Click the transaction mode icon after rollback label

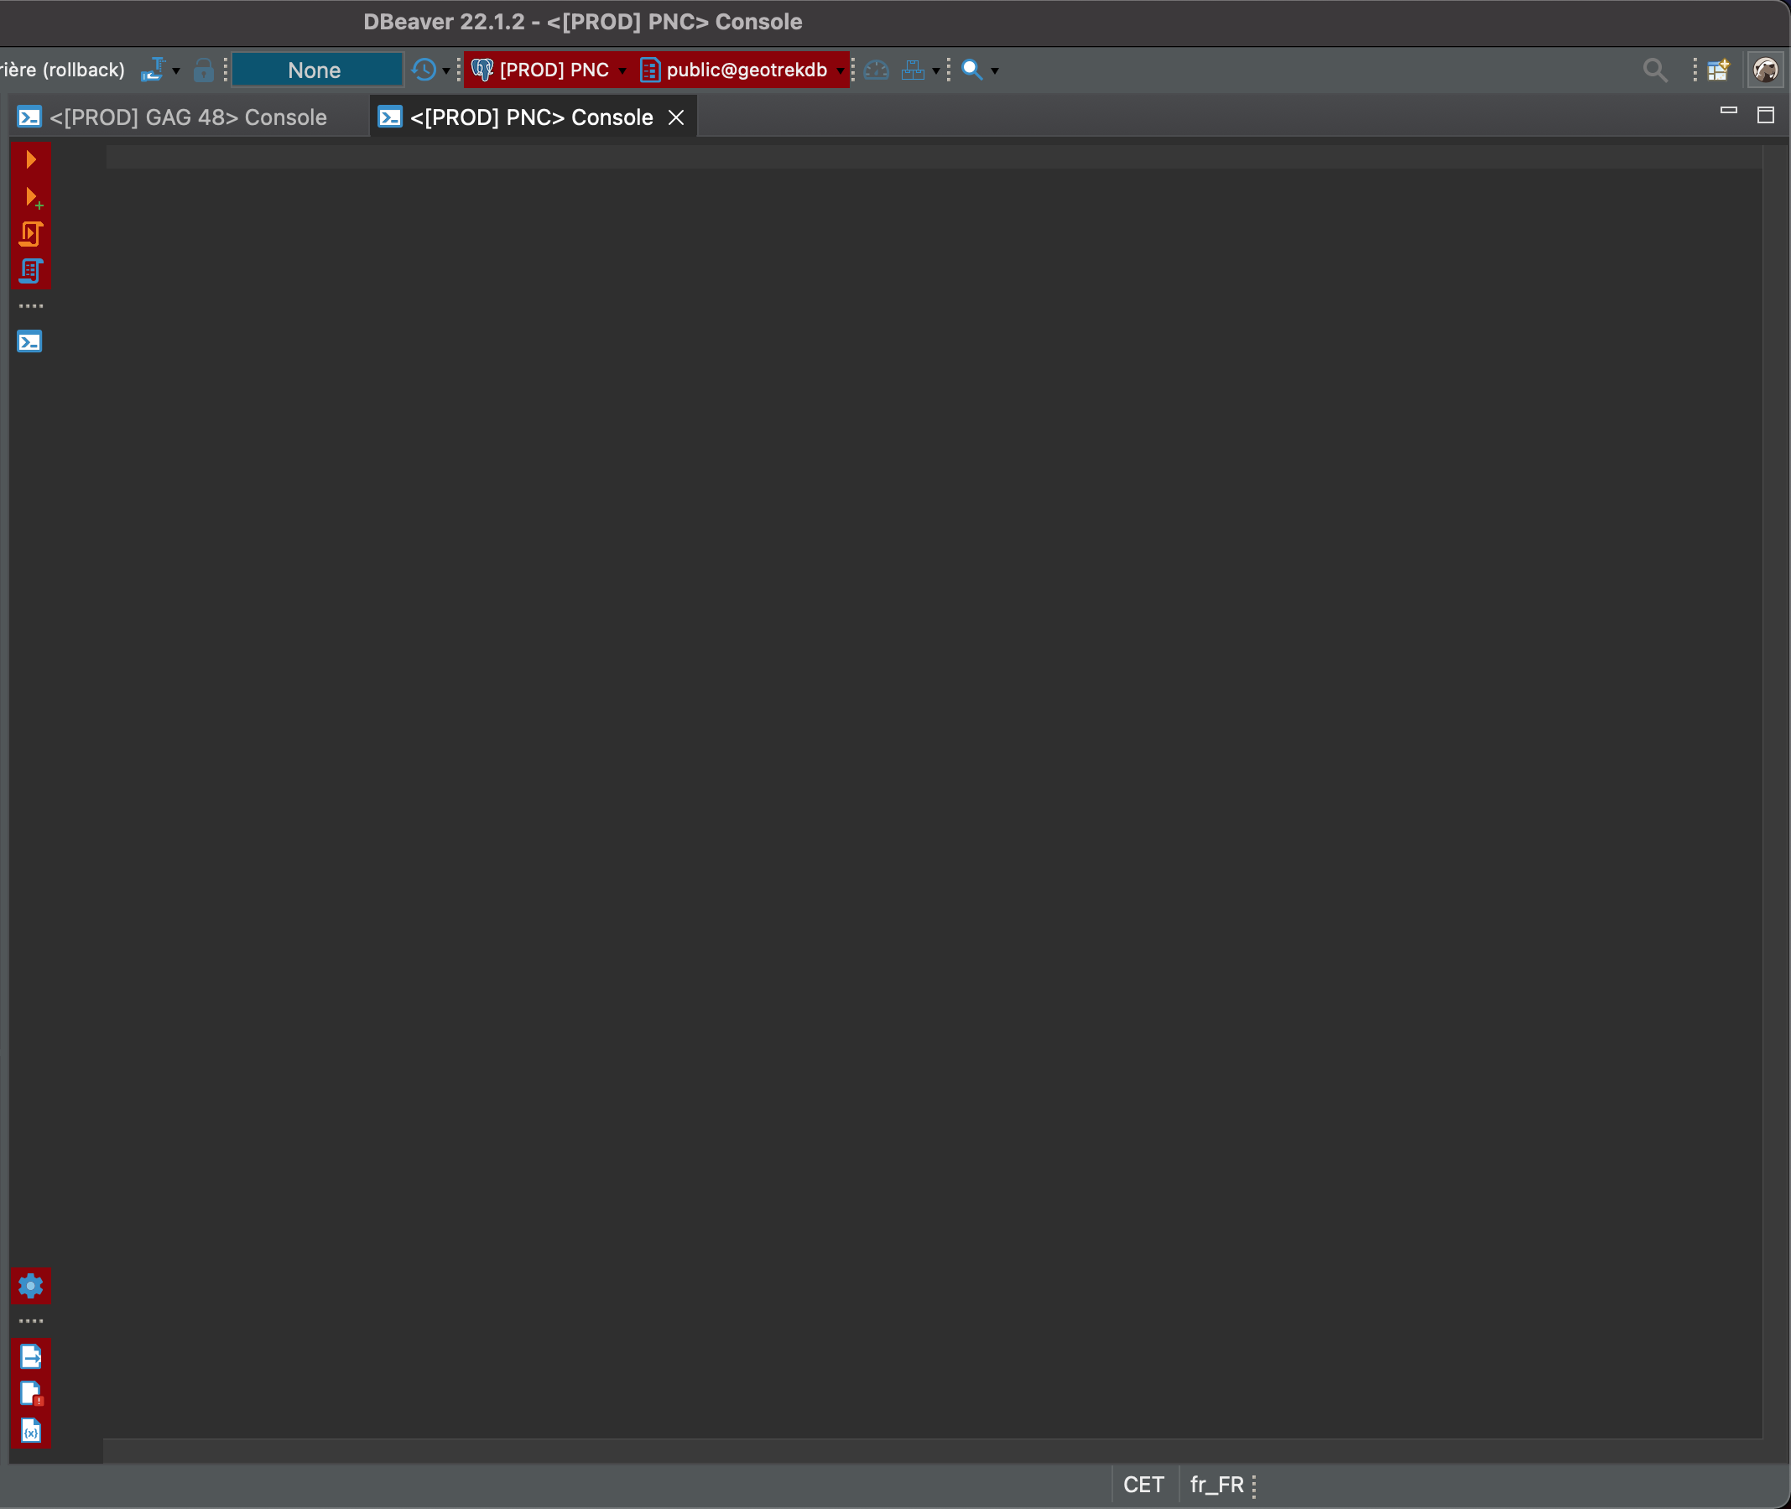[154, 70]
